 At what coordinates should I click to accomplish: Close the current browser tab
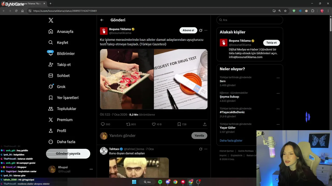44,4
